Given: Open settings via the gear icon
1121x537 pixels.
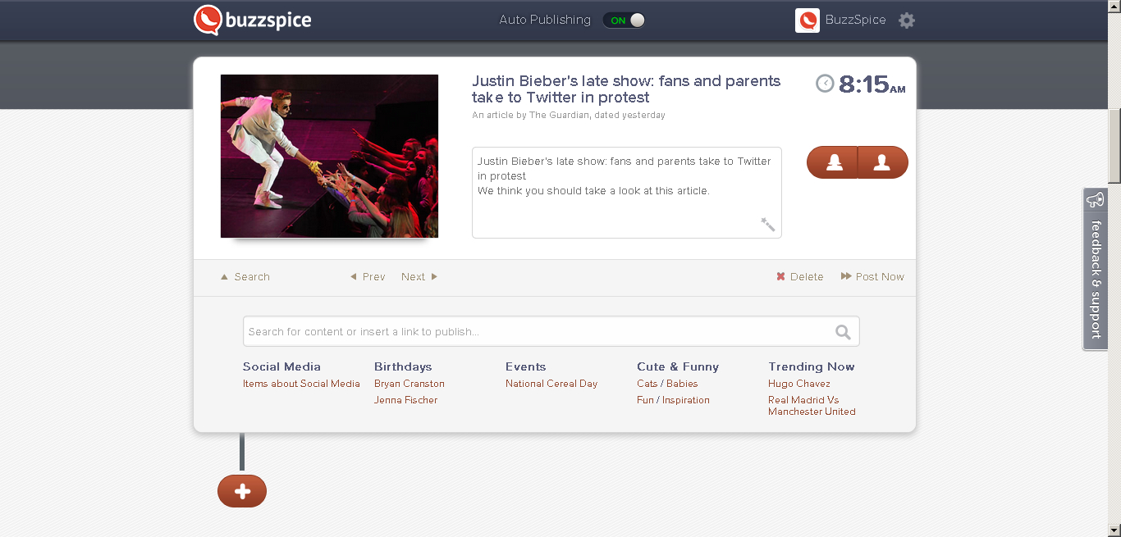Looking at the screenshot, I should [x=907, y=20].
